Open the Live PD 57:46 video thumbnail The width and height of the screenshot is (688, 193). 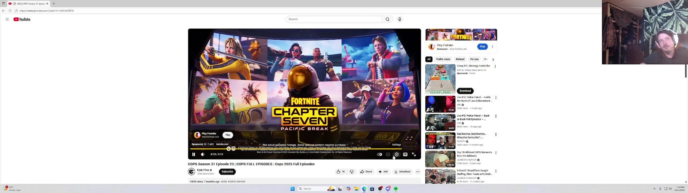[440, 104]
